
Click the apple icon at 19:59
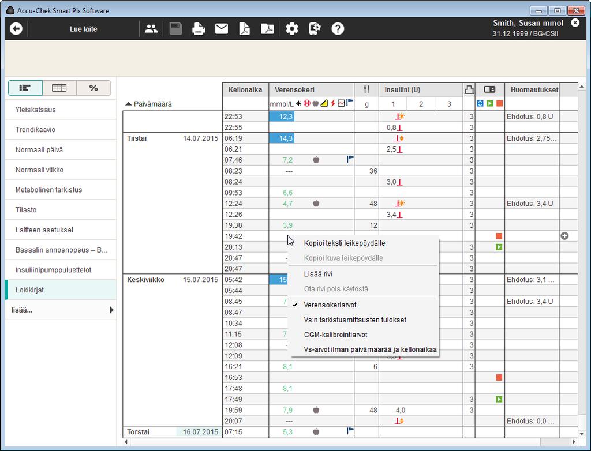pyautogui.click(x=316, y=410)
